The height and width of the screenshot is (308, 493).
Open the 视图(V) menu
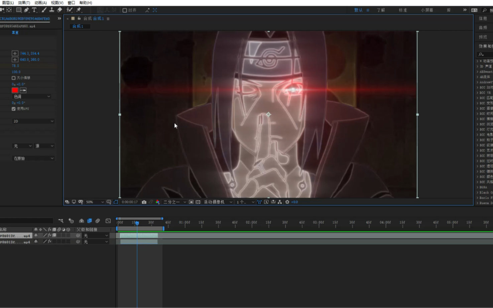click(x=57, y=3)
